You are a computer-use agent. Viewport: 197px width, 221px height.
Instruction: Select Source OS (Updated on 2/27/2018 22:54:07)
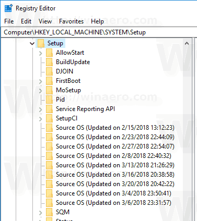[x=115, y=146]
